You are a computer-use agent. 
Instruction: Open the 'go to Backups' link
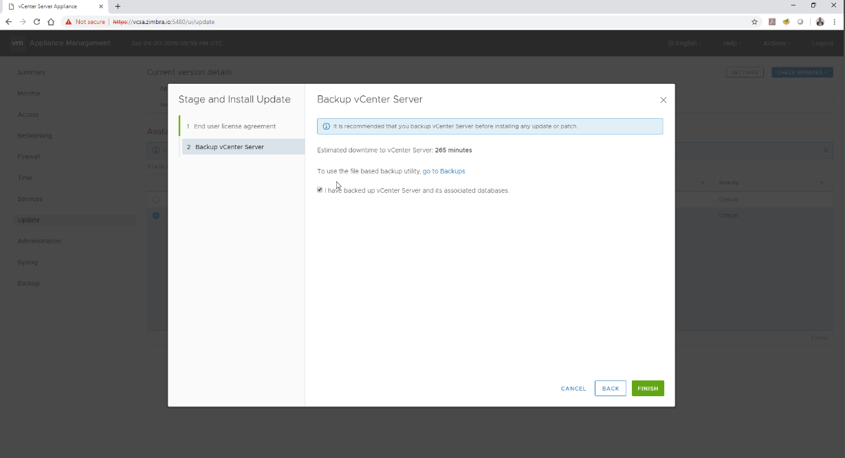[x=443, y=171]
